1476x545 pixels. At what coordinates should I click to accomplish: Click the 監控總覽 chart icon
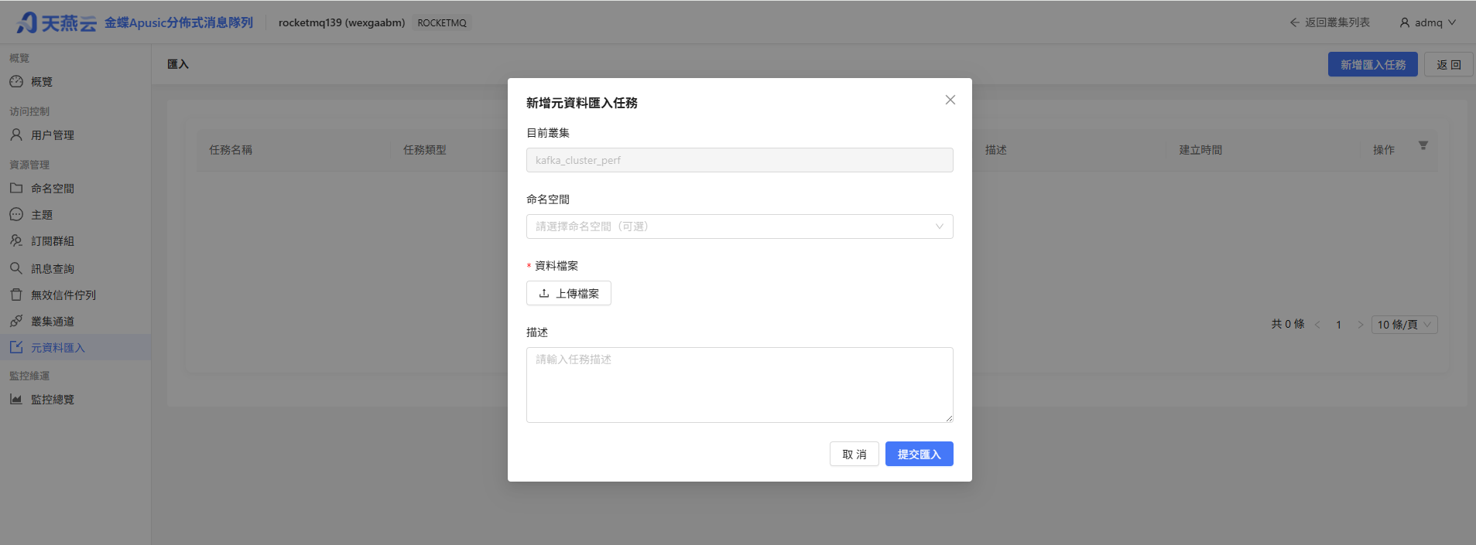tap(16, 399)
